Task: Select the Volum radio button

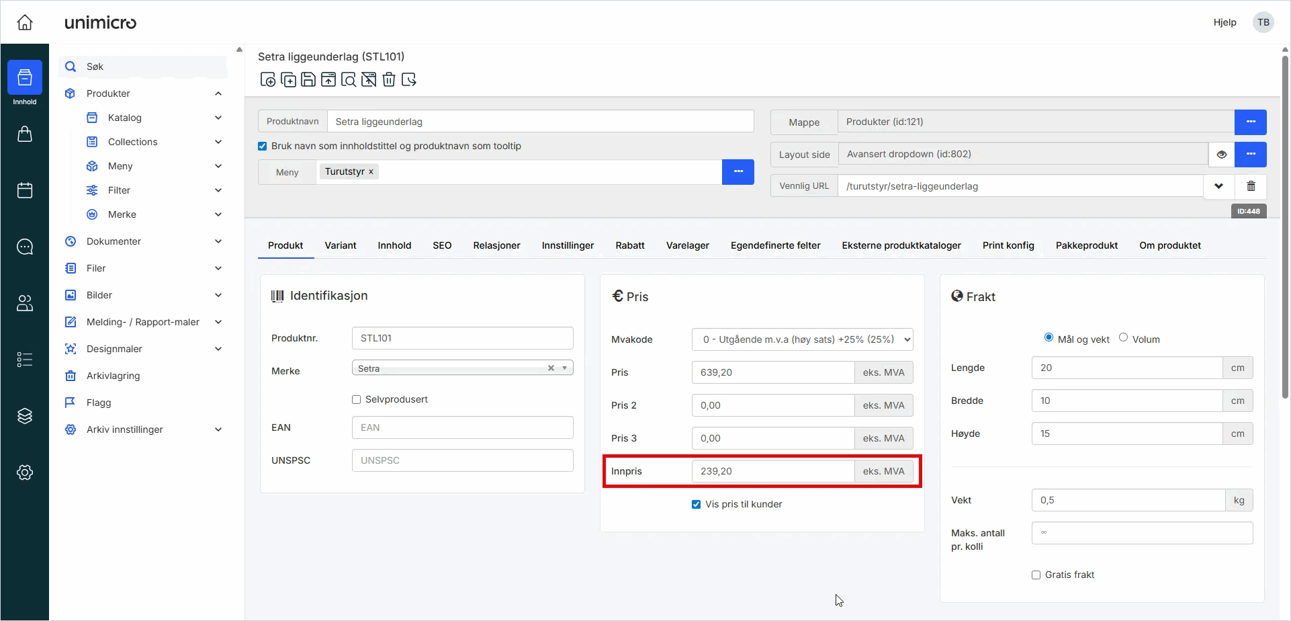Action: [x=1123, y=337]
